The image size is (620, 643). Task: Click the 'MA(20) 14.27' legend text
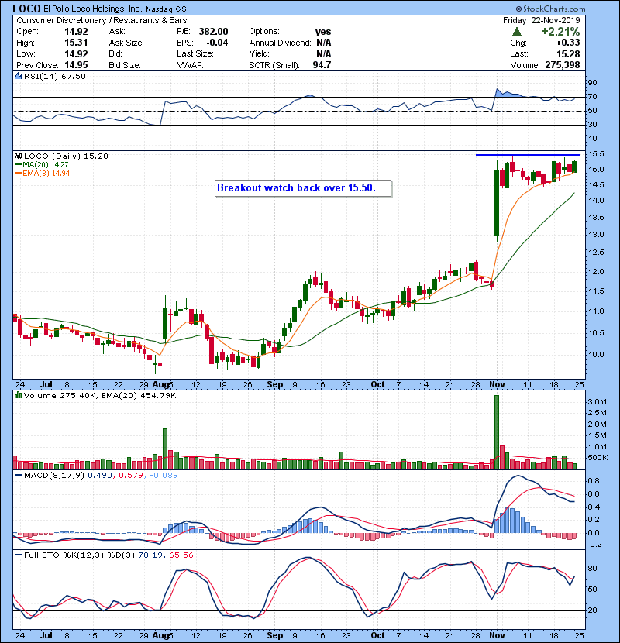[x=46, y=165]
